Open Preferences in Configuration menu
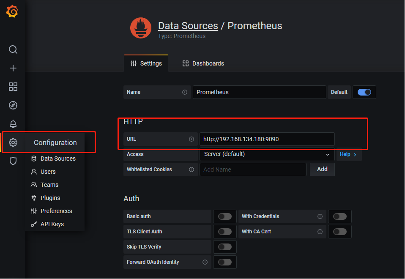This screenshot has height=279, width=405. 52,211
